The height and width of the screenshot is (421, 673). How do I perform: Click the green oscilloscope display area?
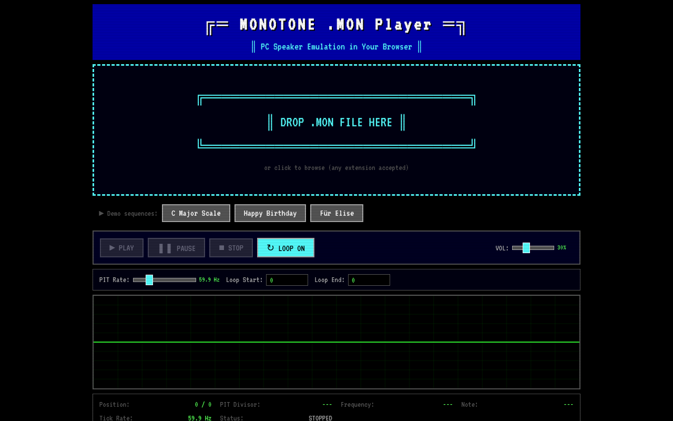click(336, 342)
